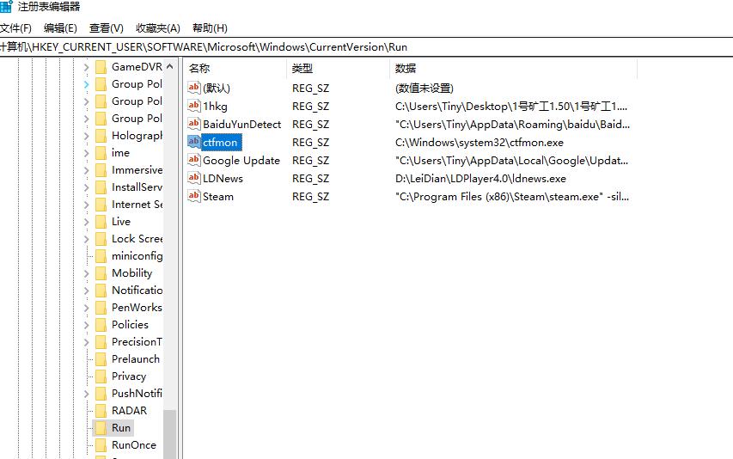This screenshot has height=459, width=733.
Task: Open the 编辑(E) menu
Action: point(60,28)
